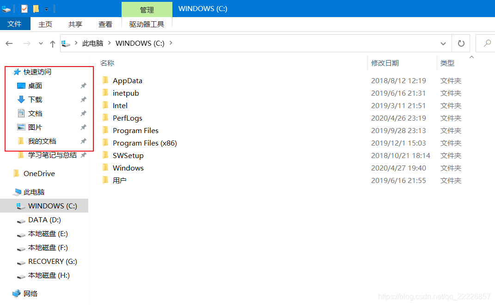Screen dimensions: 495x305
Task: Select 本地磁盘 (H:) in navigation pane
Action: coord(49,275)
